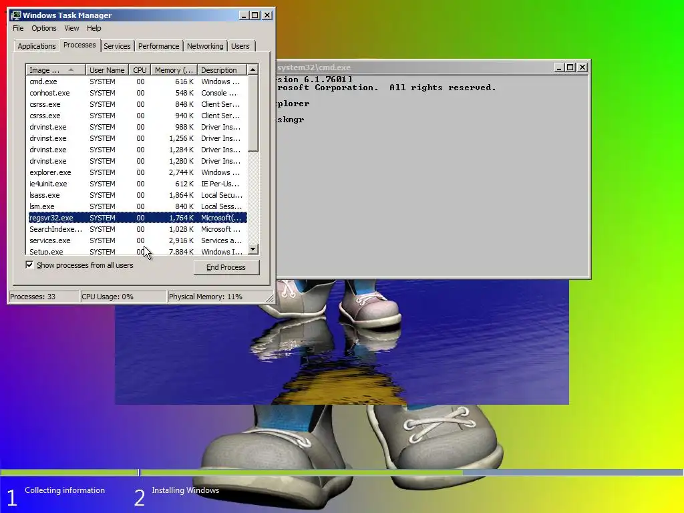Minimize the cmd.exe window
The width and height of the screenshot is (684, 513).
click(x=559, y=67)
